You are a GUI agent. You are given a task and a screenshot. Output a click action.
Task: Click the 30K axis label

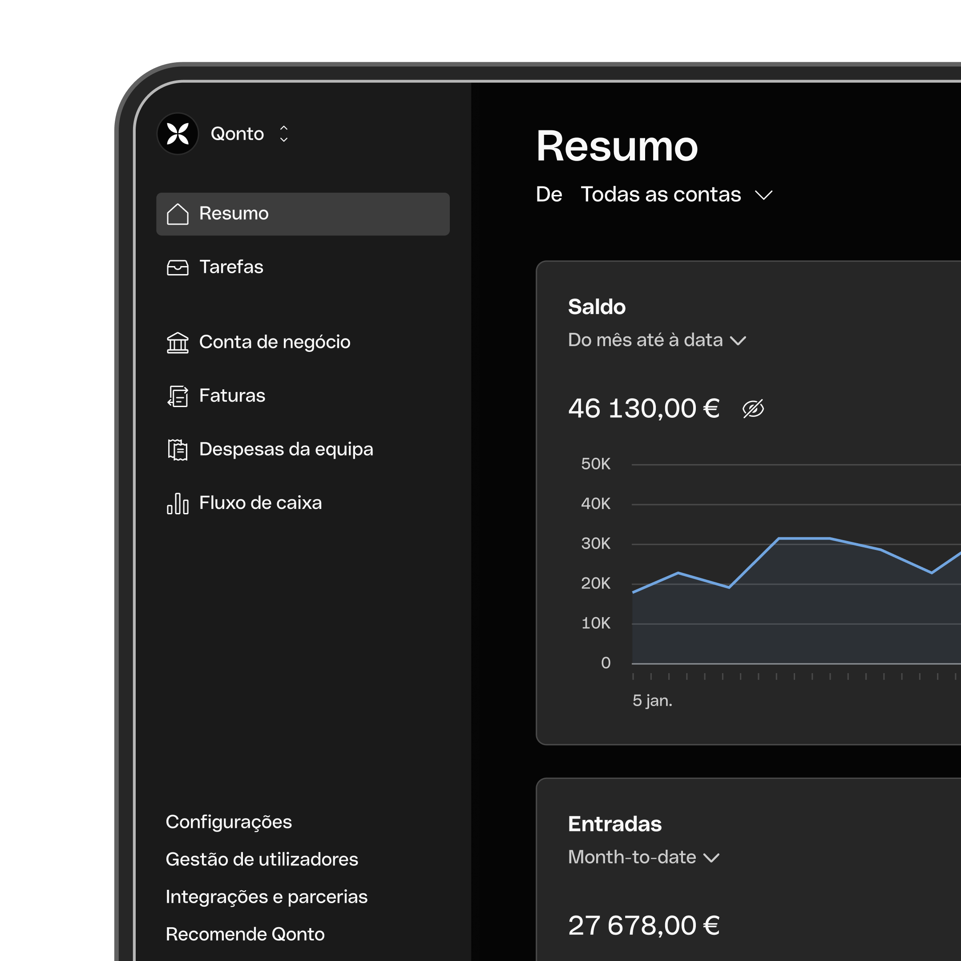[595, 544]
